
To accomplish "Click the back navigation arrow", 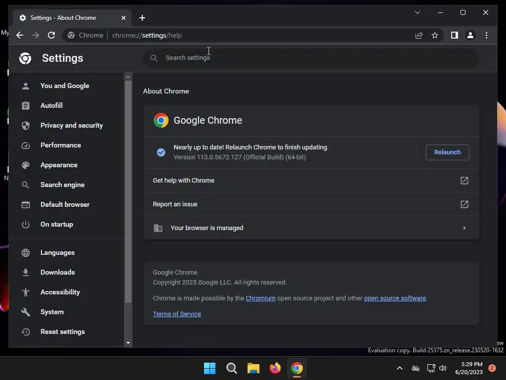I will pos(20,35).
